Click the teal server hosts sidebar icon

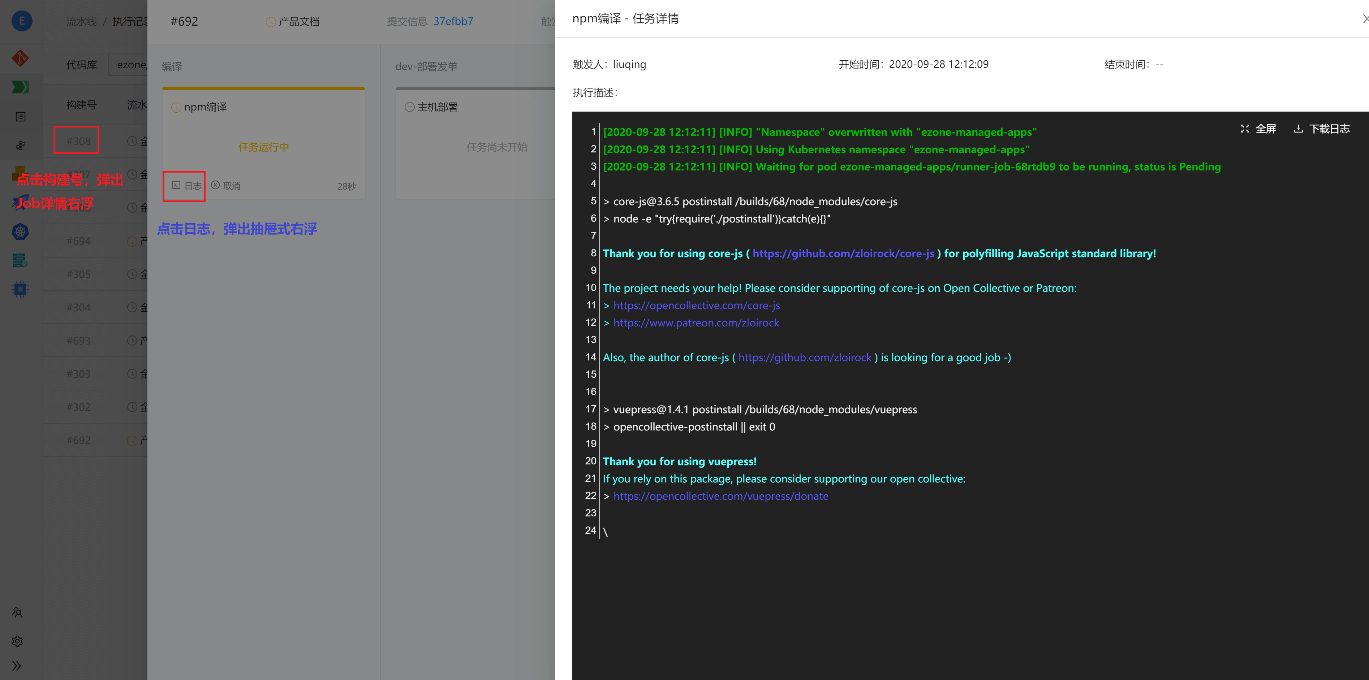coord(20,260)
